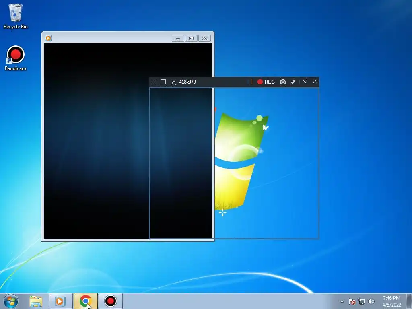Select the rectangle area mode icon
The height and width of the screenshot is (309, 412).
tap(163, 82)
